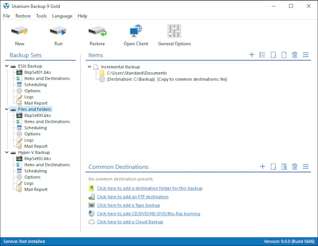Screen dimensions: 318x246
Task: Open Mail Report under ESXi Backup
Action: point(36,103)
